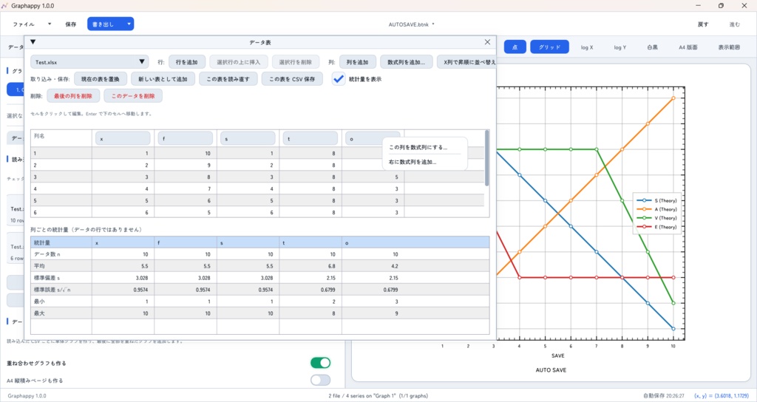
Task: Toggle the 点 points display button
Action: [515, 47]
